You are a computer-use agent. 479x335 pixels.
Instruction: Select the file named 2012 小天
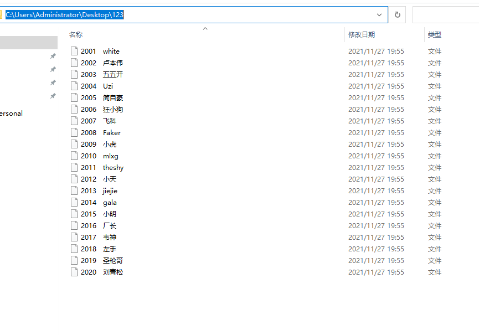pos(99,179)
